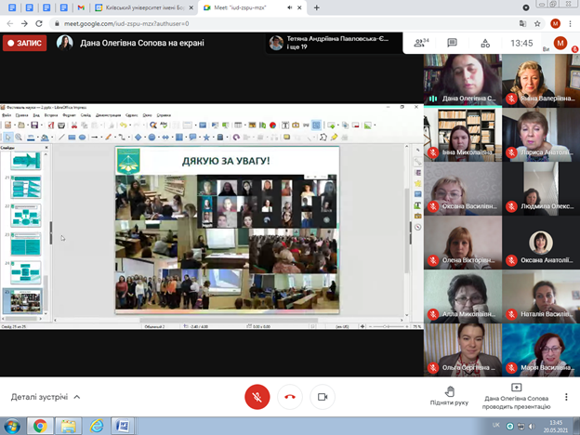This screenshot has width=580, height=435.
Task: Expand Деталі зустрічі meeting details
Action: (46, 397)
